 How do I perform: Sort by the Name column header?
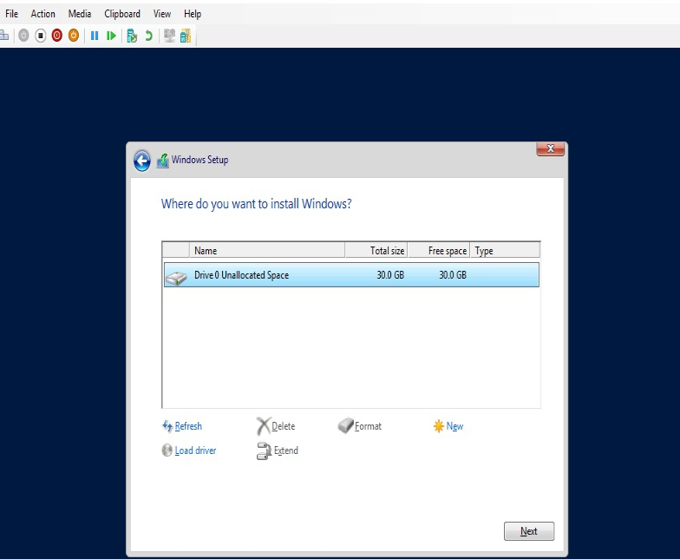(x=267, y=250)
